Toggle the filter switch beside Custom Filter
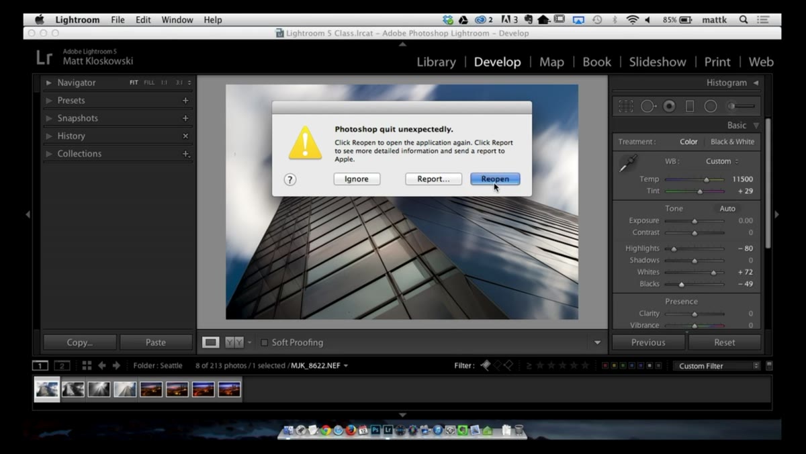This screenshot has height=454, width=806. (769, 365)
